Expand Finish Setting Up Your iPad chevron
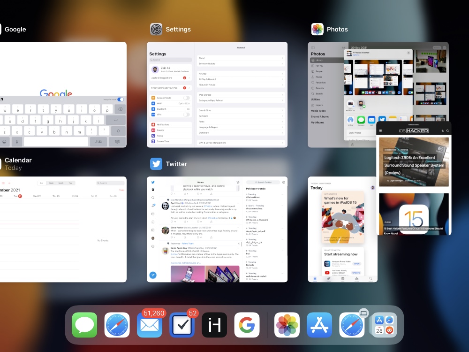The height and width of the screenshot is (352, 469). pyautogui.click(x=189, y=88)
